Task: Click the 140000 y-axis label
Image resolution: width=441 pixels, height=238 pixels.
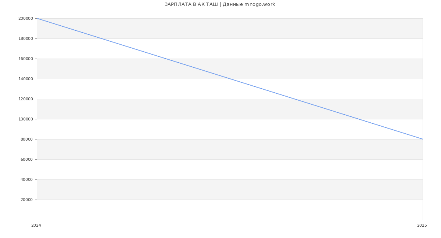Action: pos(26,79)
